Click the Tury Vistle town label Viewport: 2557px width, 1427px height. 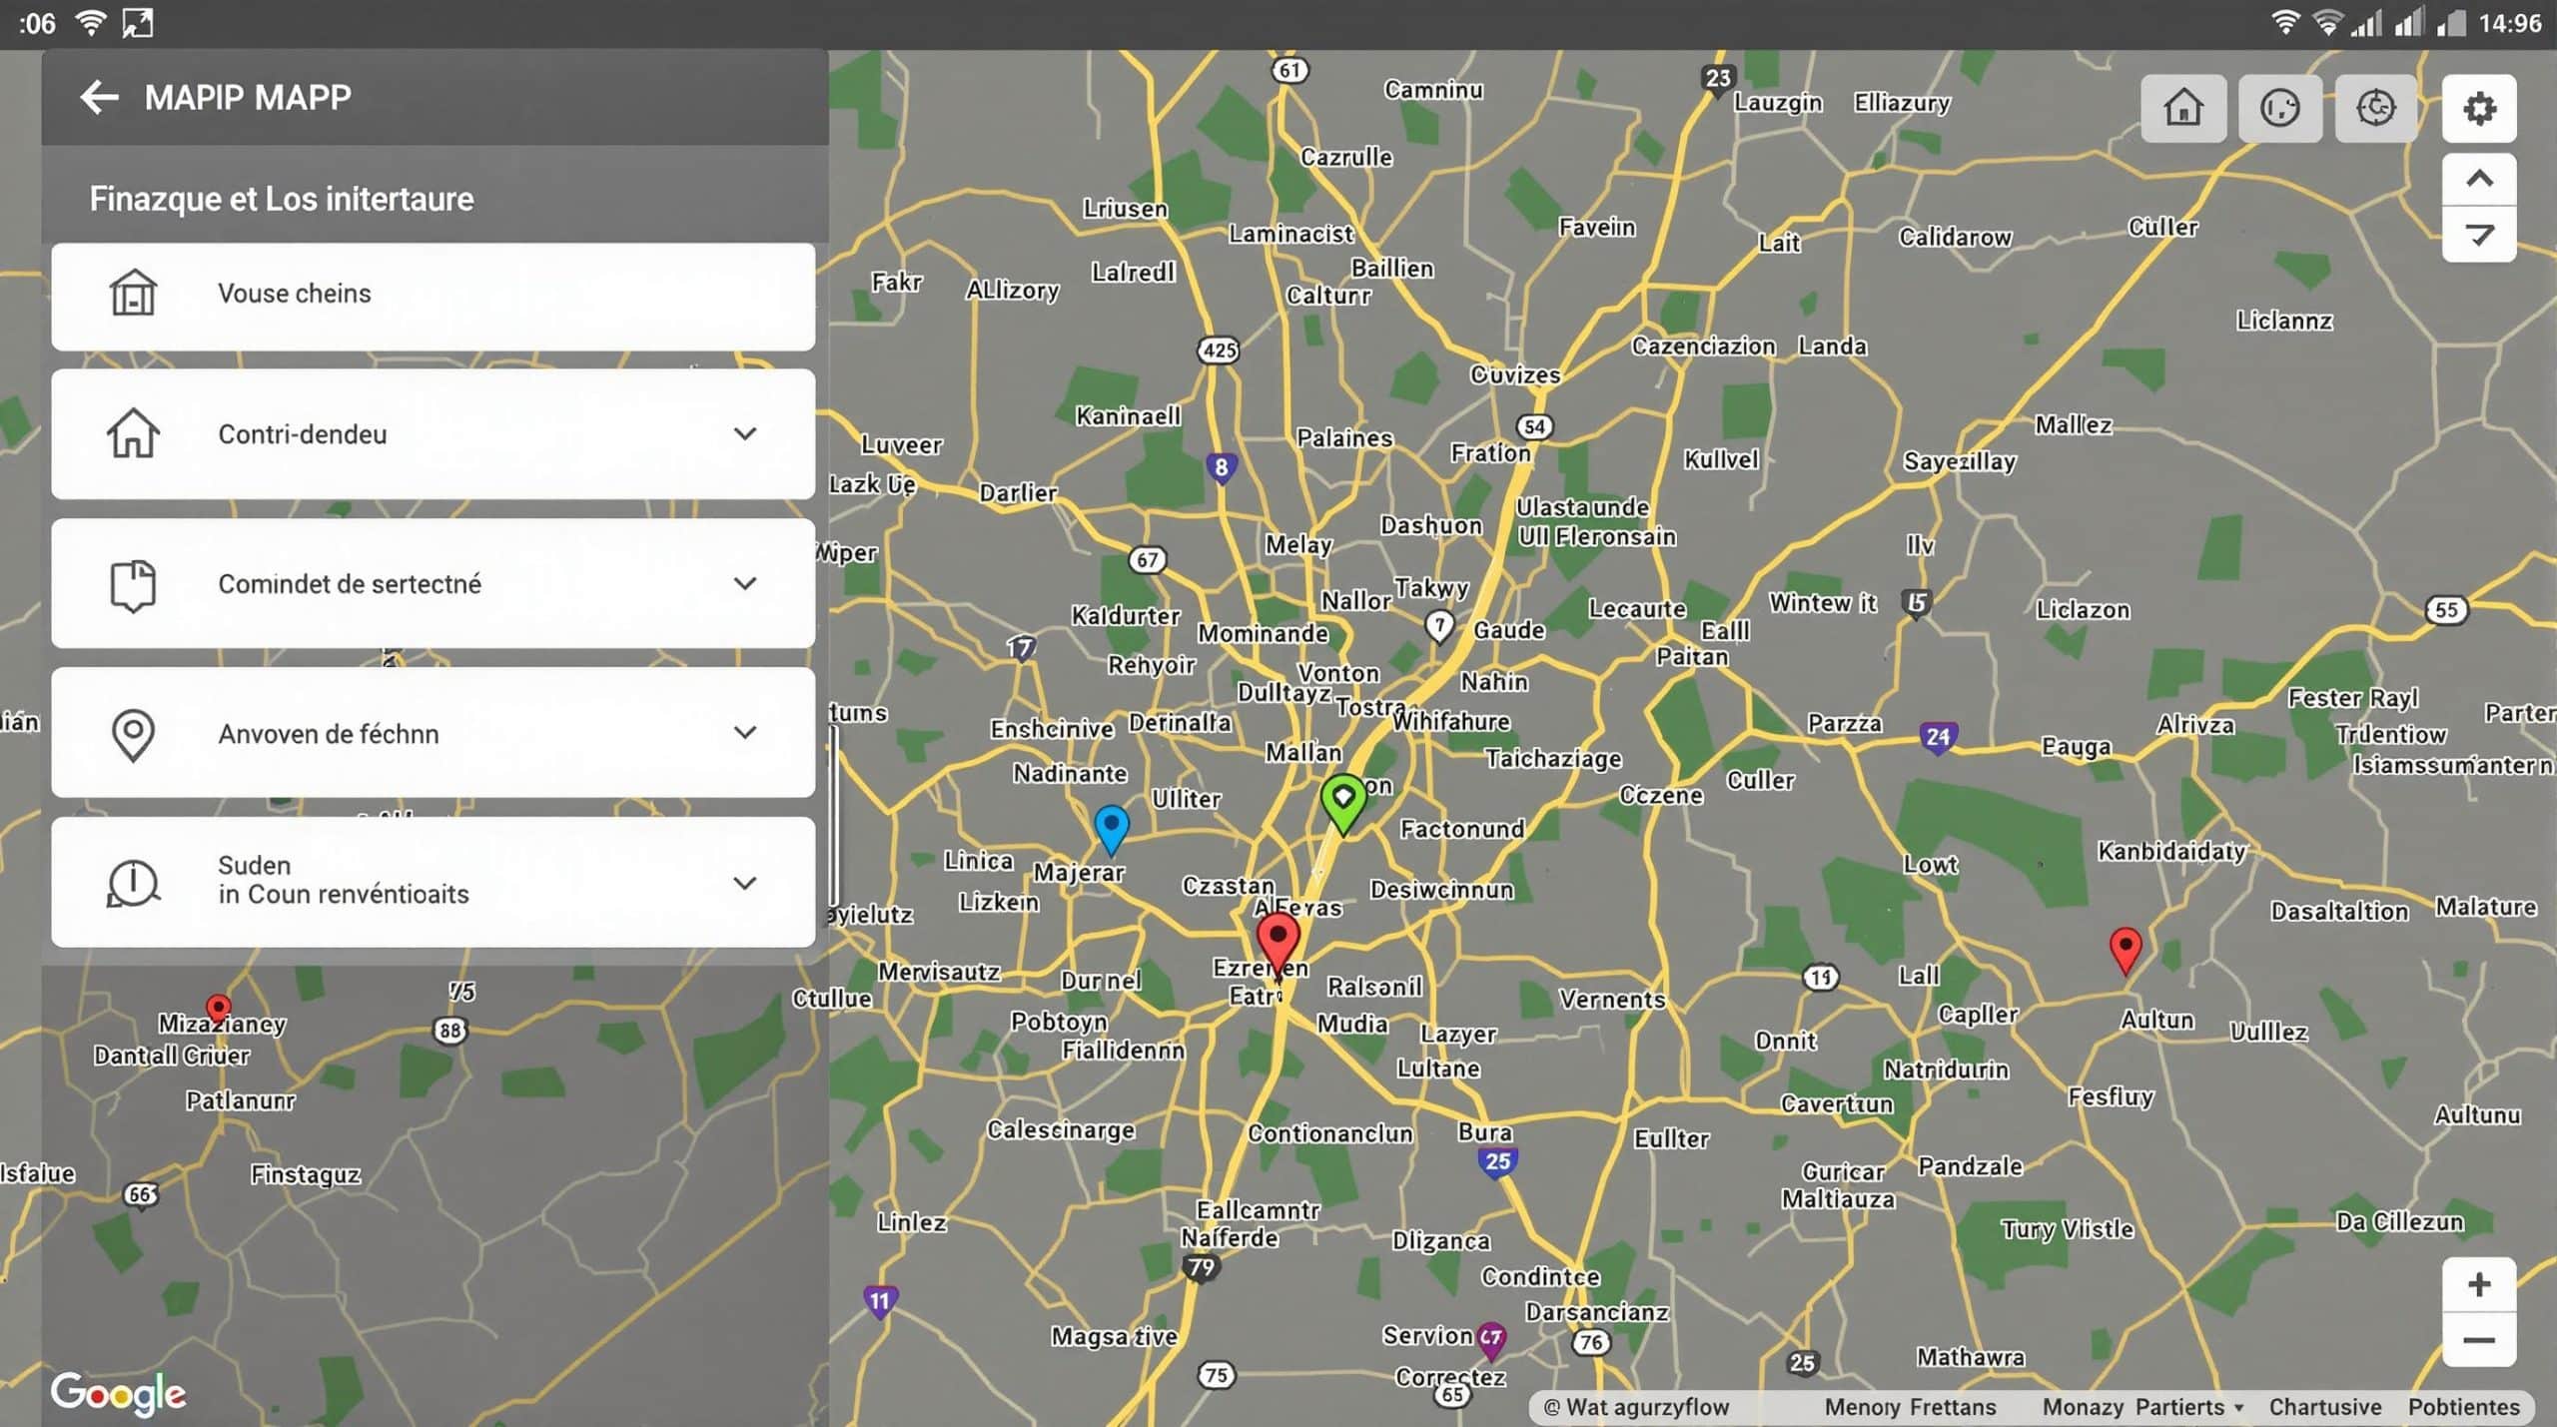pos(2068,1229)
